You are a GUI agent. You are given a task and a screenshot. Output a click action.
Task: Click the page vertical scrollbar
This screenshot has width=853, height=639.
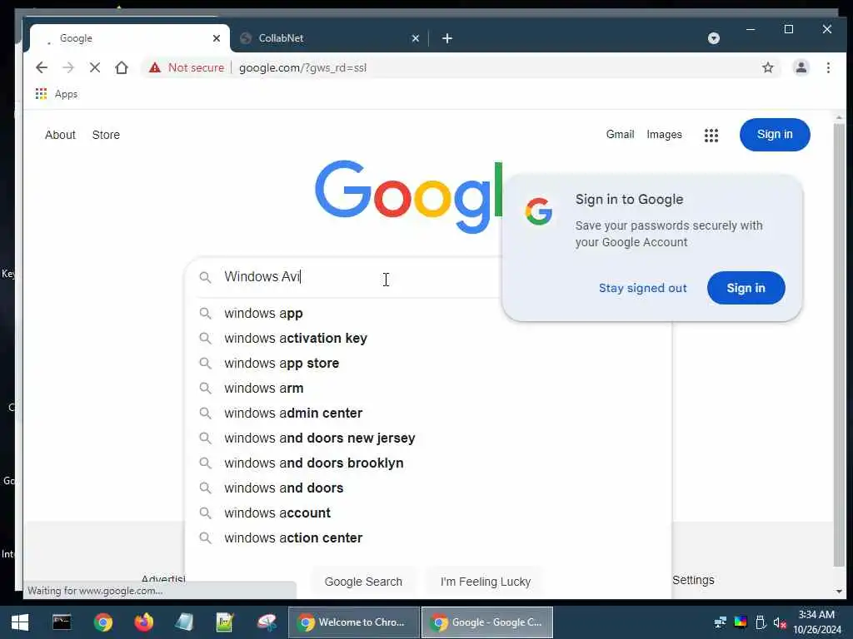[840, 345]
